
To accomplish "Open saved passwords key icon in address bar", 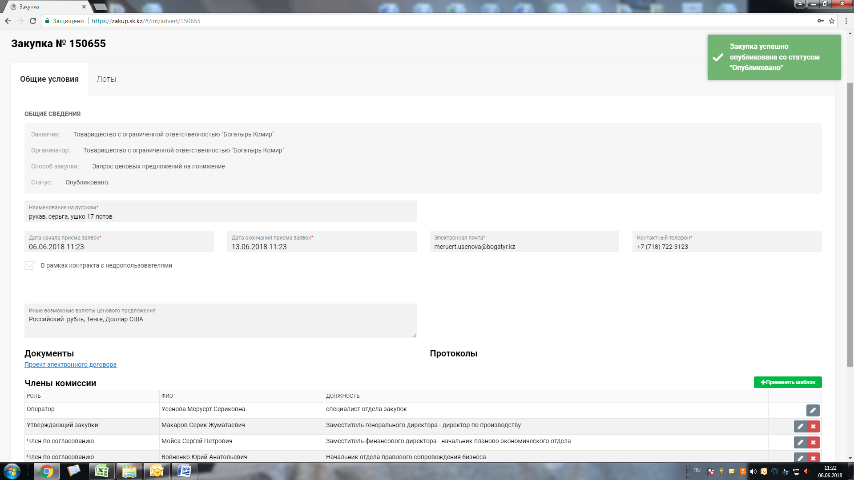I will pyautogui.click(x=820, y=21).
